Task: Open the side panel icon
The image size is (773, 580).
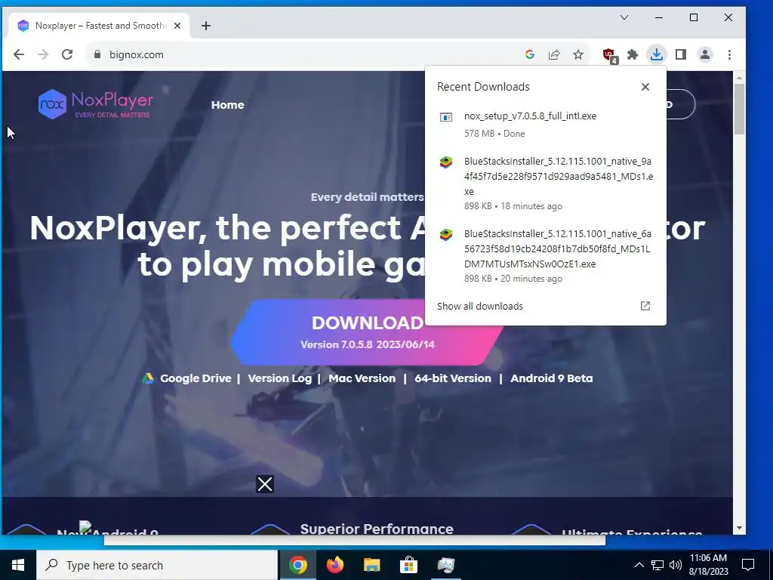Action: click(x=681, y=54)
